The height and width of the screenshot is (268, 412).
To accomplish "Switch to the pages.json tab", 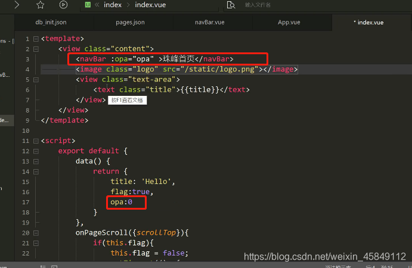I will (130, 22).
